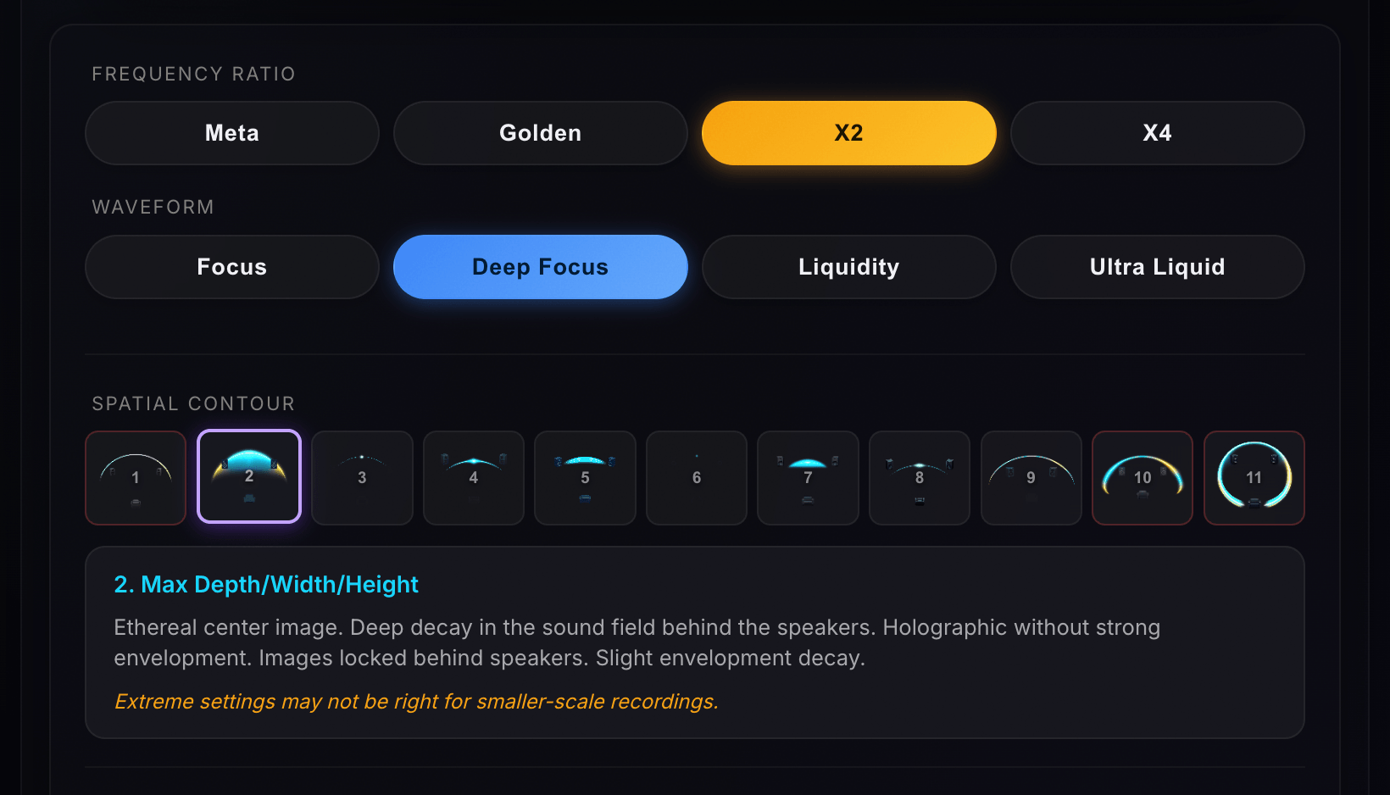Click the highlighted contour preset 2
The width and height of the screenshot is (1390, 795).
(249, 476)
